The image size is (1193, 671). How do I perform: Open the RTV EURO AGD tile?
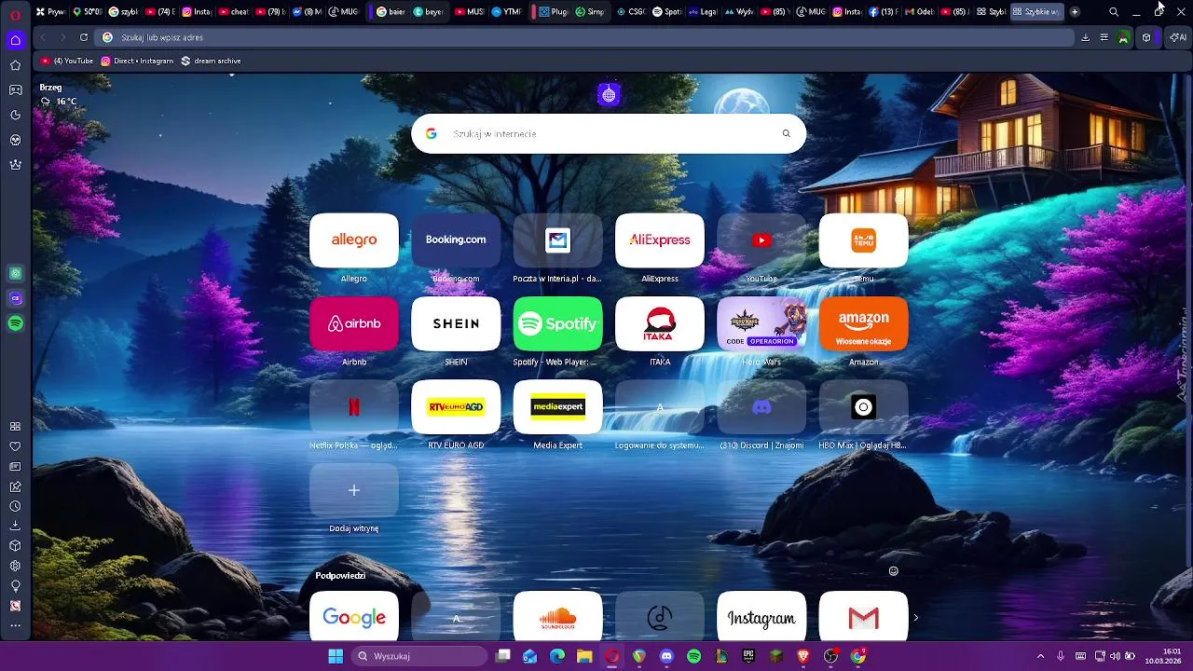click(x=456, y=407)
